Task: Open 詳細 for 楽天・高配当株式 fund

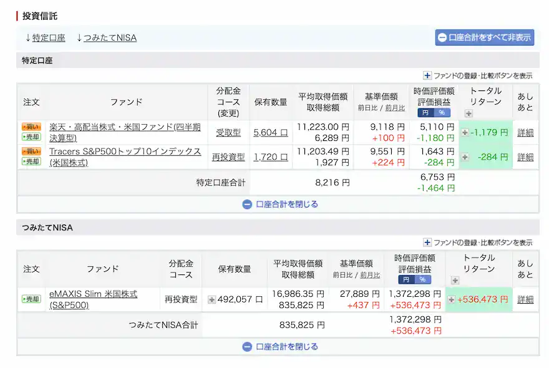Action: (x=525, y=132)
